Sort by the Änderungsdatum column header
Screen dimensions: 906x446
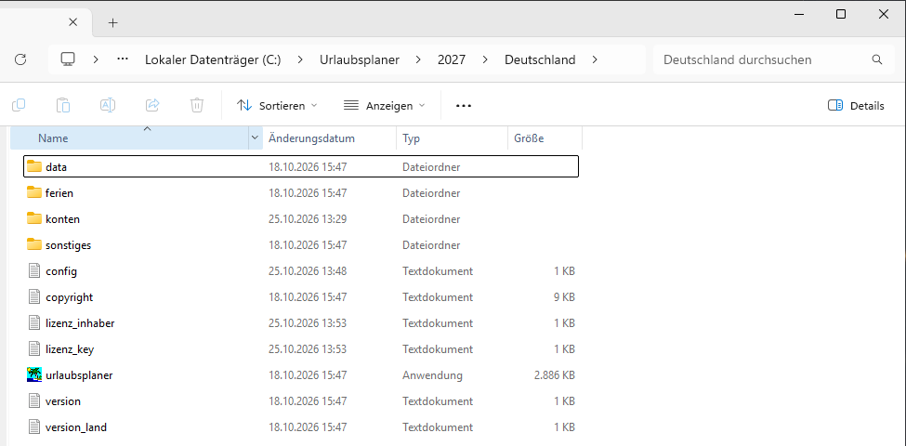coord(330,138)
